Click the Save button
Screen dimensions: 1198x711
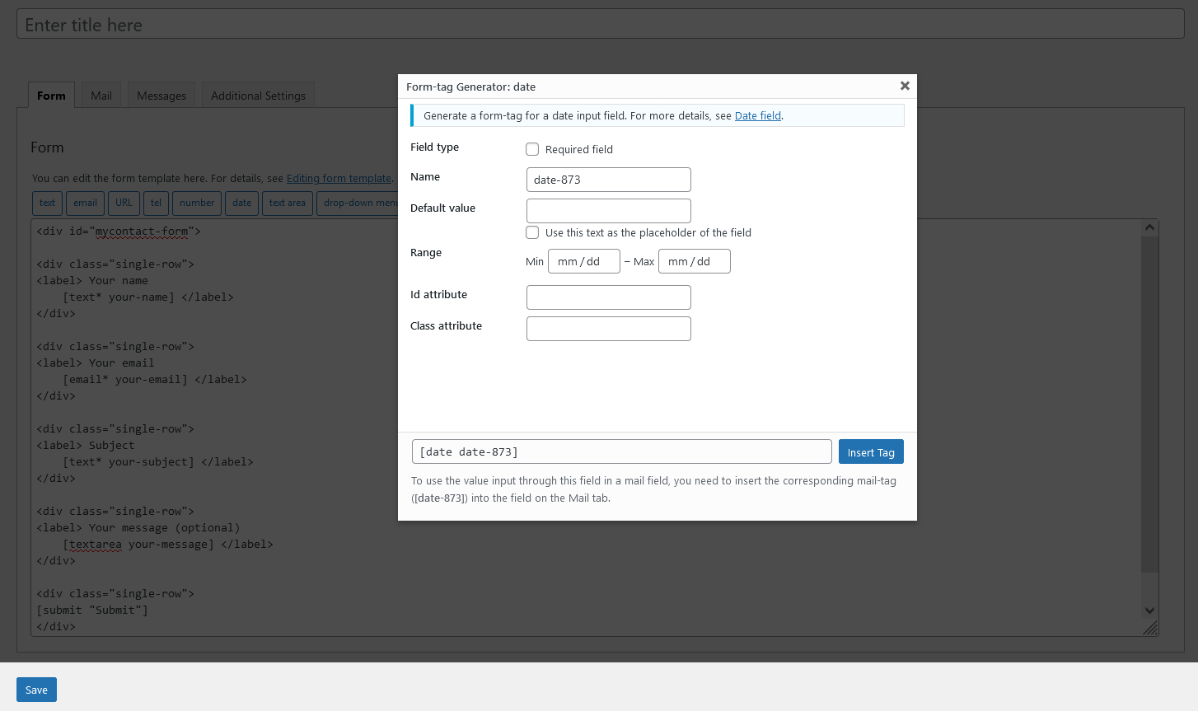click(x=36, y=690)
